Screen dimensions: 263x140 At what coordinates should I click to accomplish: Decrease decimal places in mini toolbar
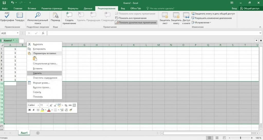coord(66,110)
